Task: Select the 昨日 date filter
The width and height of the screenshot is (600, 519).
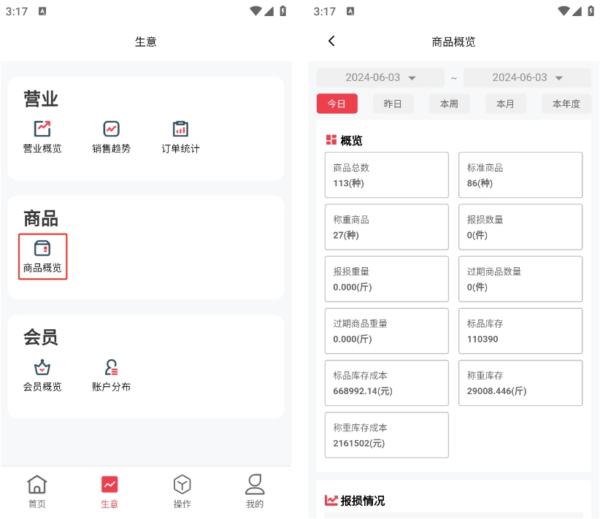Action: pos(393,104)
